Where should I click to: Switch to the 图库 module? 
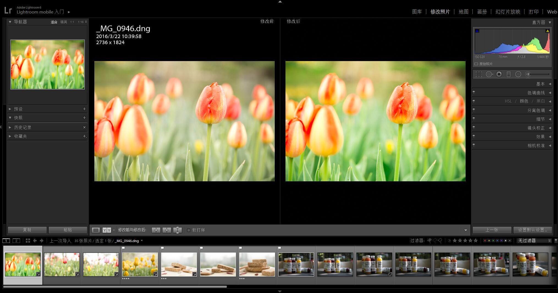click(x=417, y=12)
